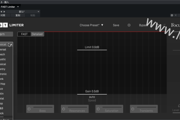This screenshot has width=180, height=120.
Task: Go to previous preset arrow
Action: pos(1,12)
